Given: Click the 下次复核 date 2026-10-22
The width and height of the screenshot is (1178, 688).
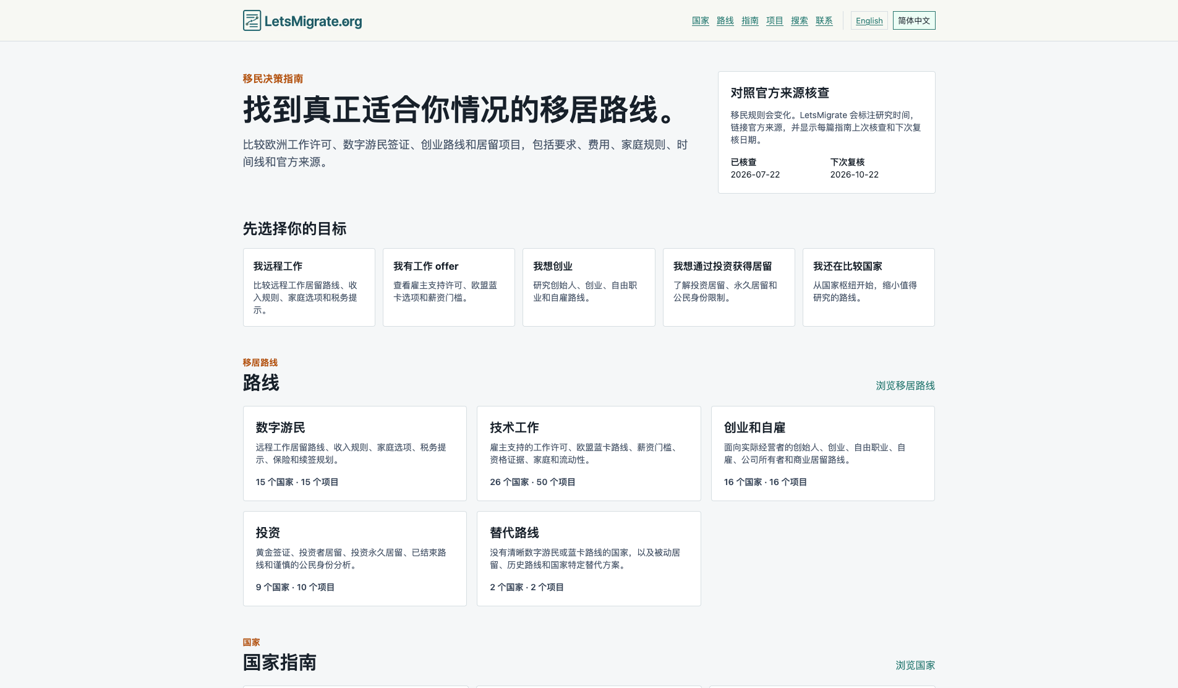Looking at the screenshot, I should [855, 174].
